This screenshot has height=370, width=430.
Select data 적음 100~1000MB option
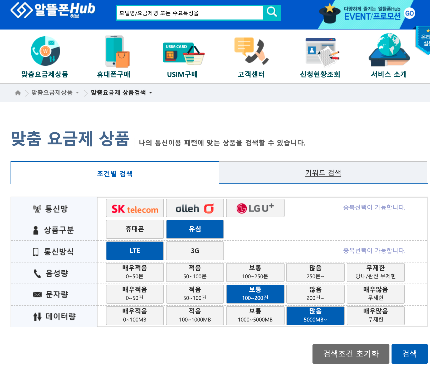tap(195, 316)
